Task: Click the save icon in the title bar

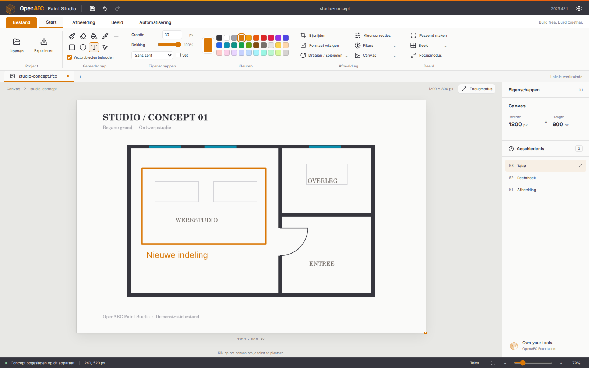Action: coord(92,8)
